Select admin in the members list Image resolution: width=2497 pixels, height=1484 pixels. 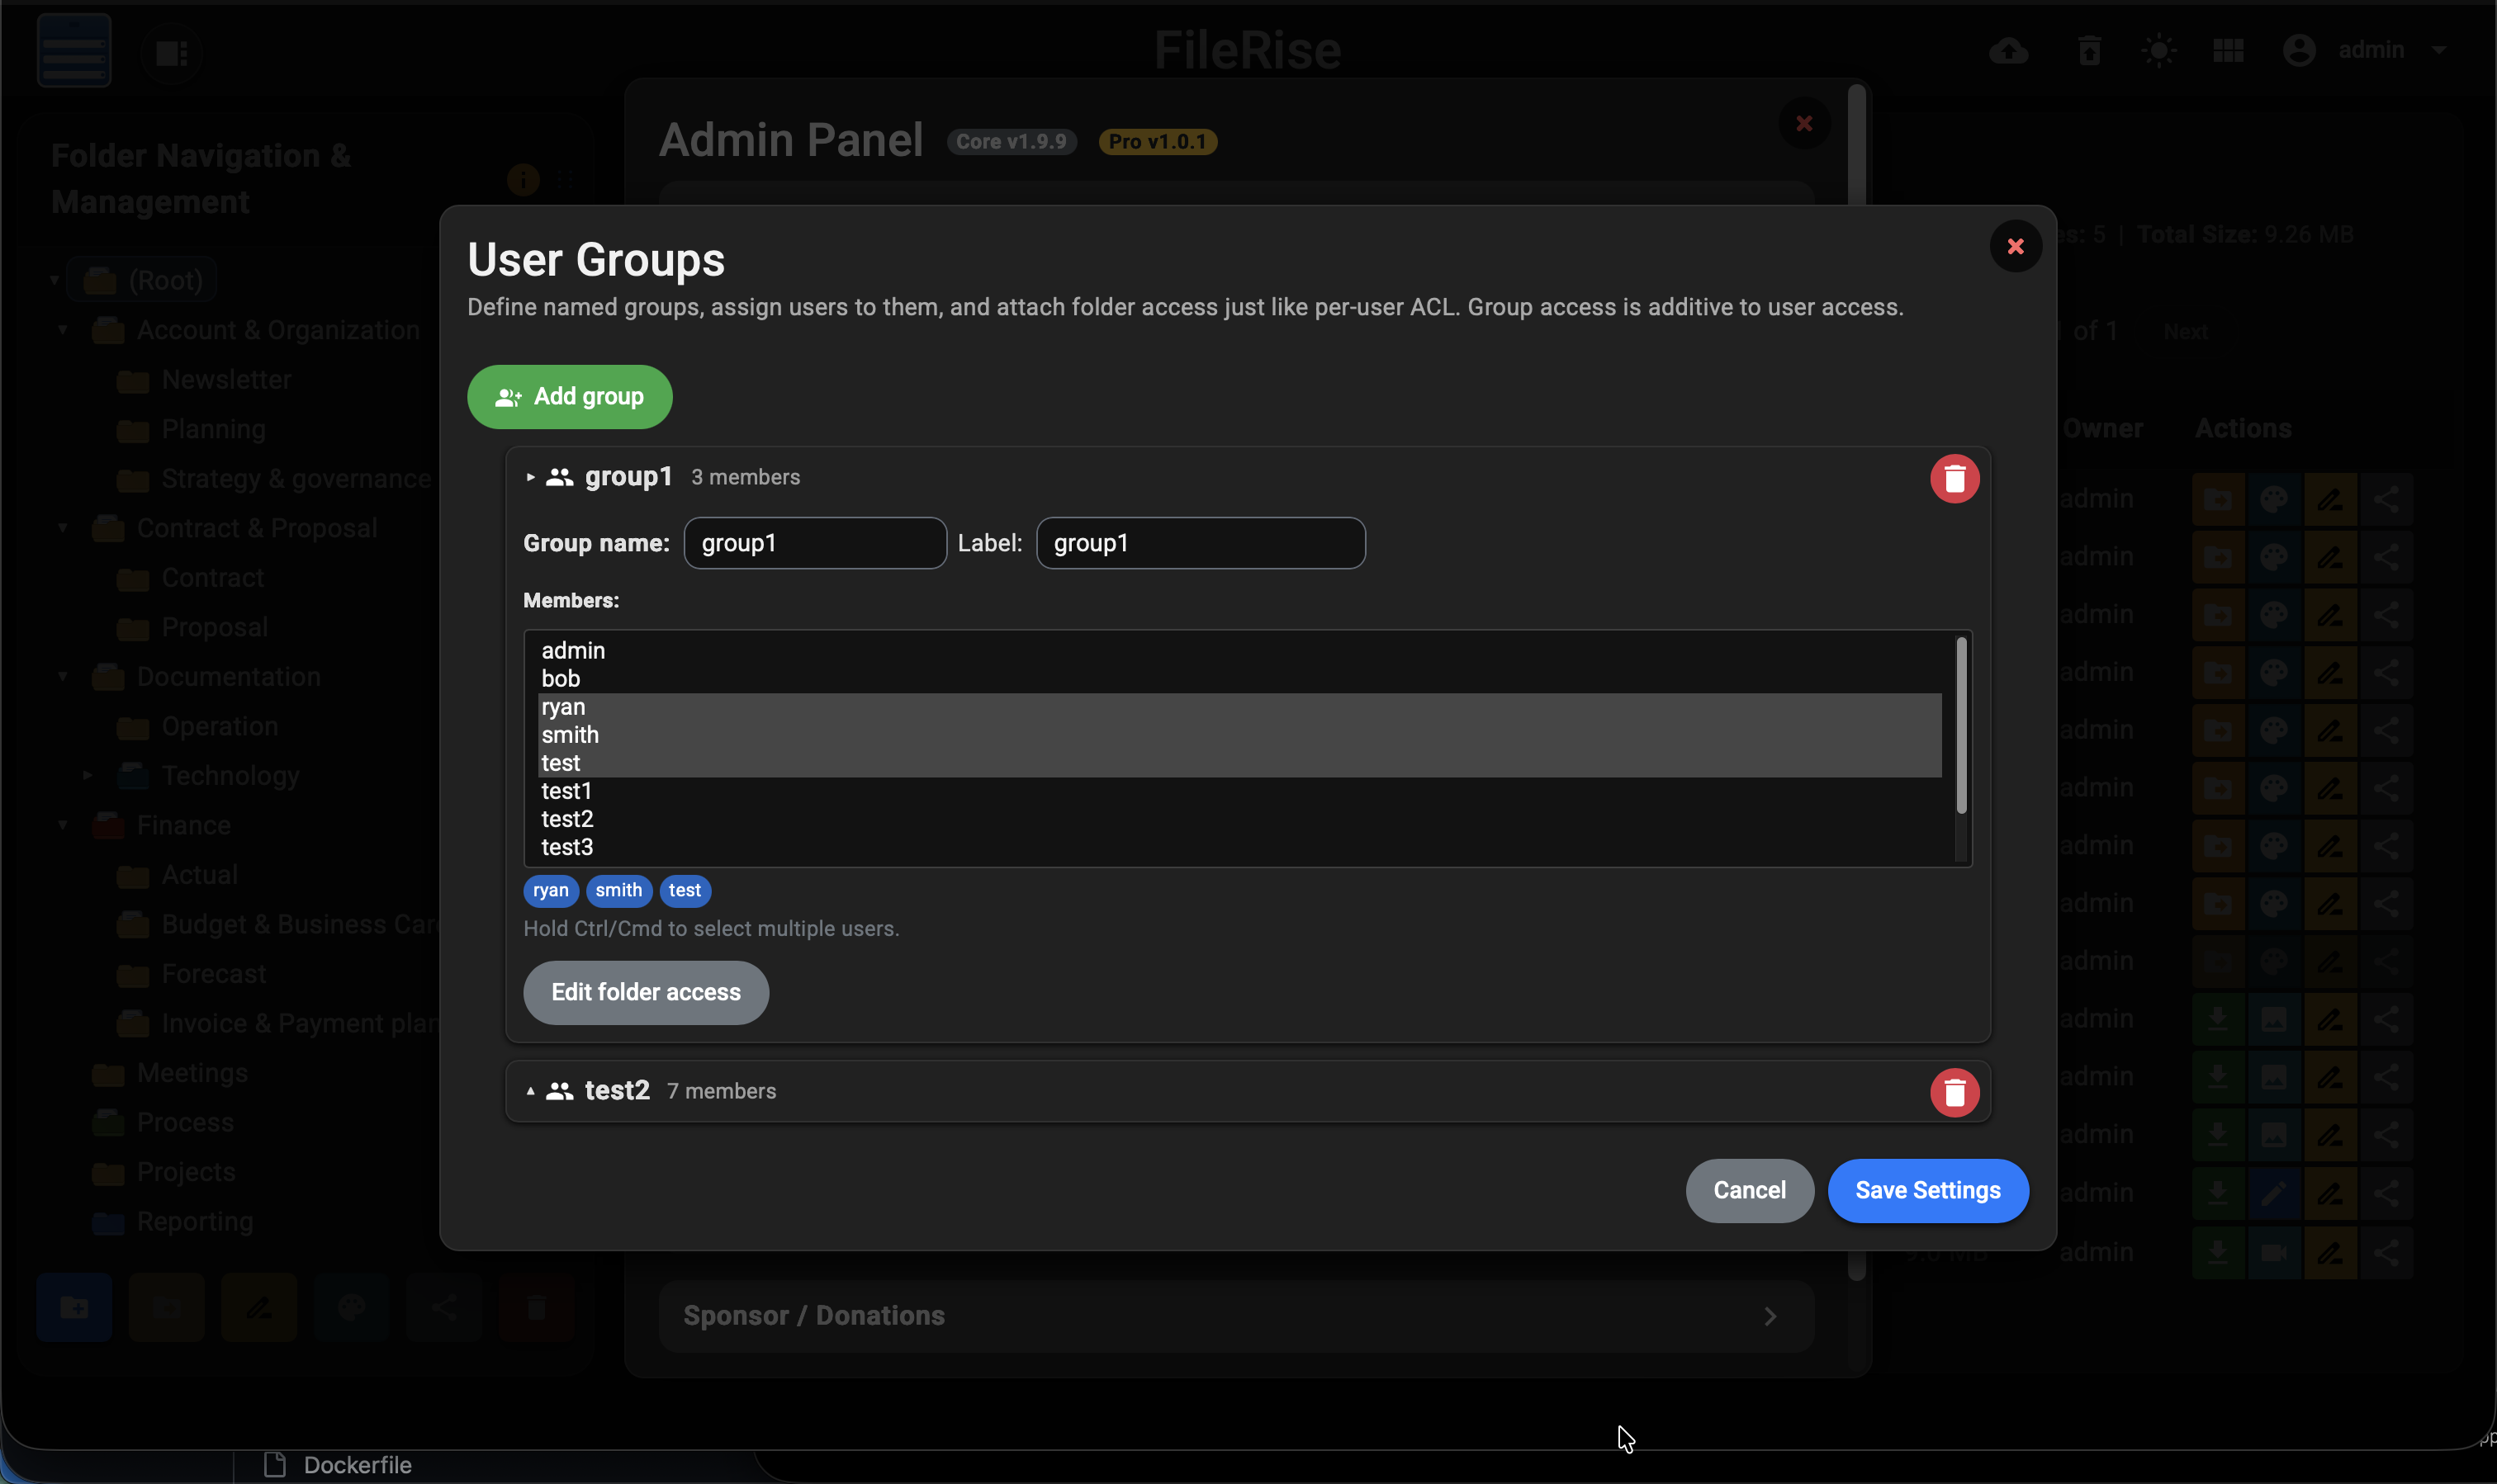(573, 651)
